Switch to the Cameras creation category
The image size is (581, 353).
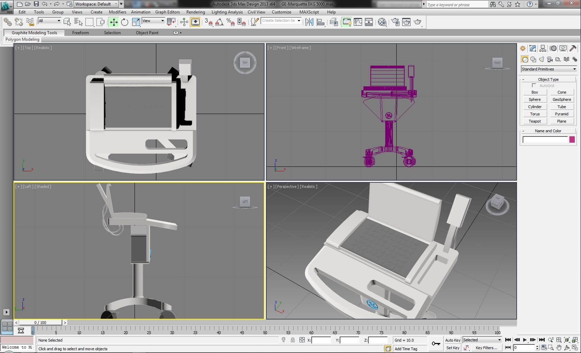[550, 59]
